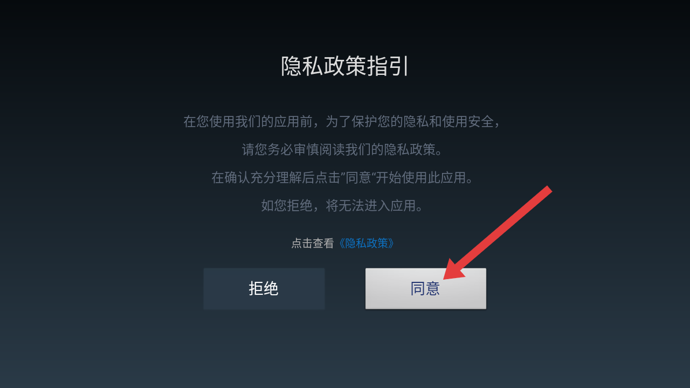Click the word 隐私 in the page title
Image resolution: width=690 pixels, height=388 pixels.
tap(302, 66)
